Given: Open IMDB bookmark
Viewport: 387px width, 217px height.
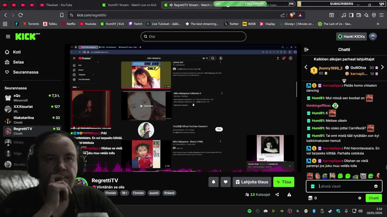Looking at the screenshot, I should point(249,24).
